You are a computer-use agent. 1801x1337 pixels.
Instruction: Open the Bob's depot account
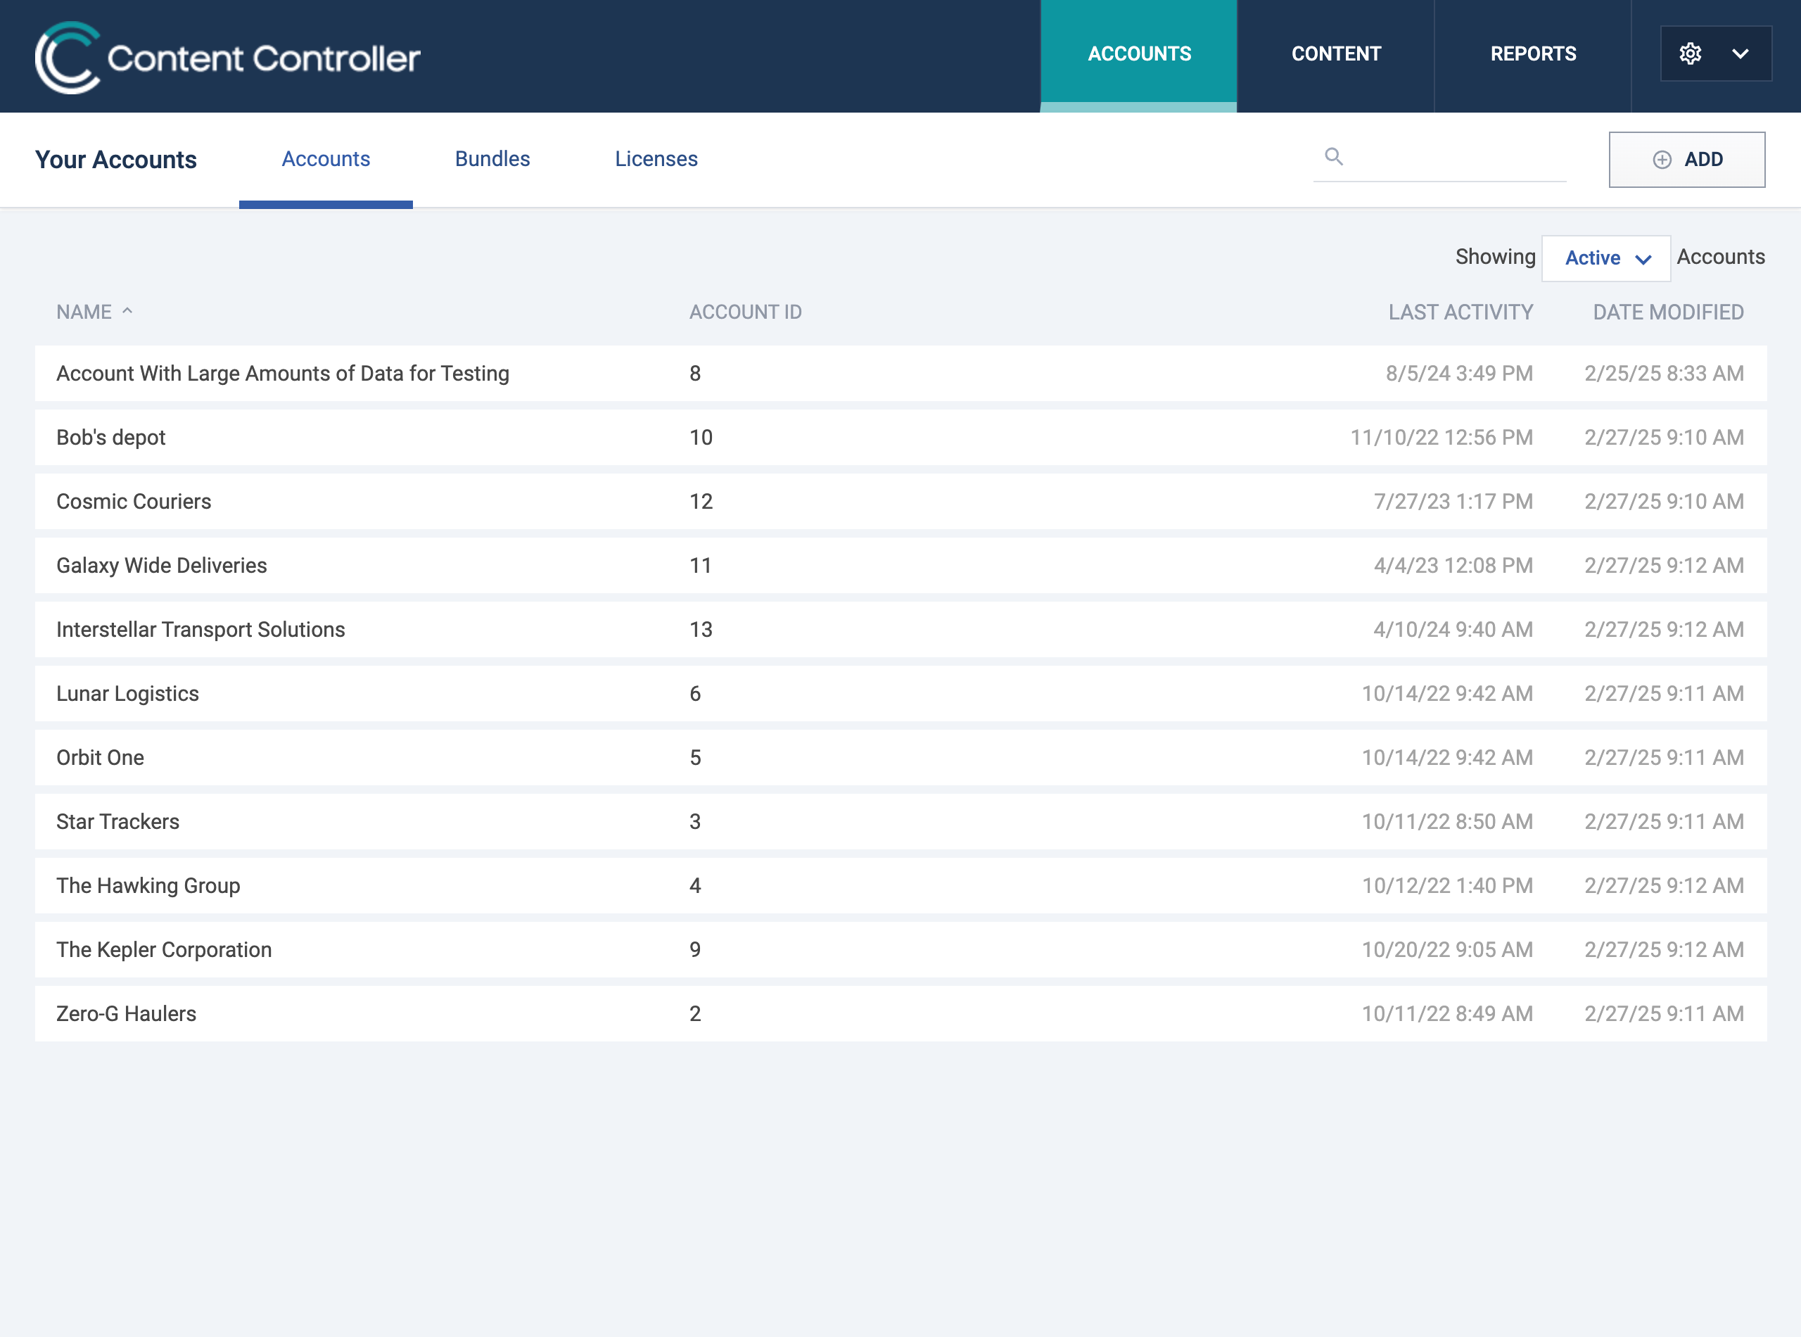tap(111, 437)
